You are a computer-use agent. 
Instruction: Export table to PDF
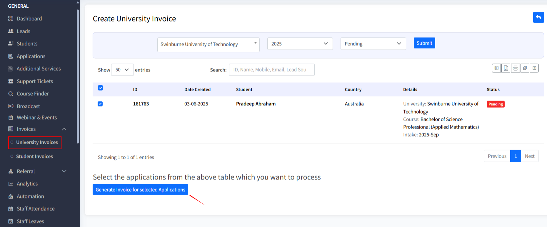pos(506,68)
